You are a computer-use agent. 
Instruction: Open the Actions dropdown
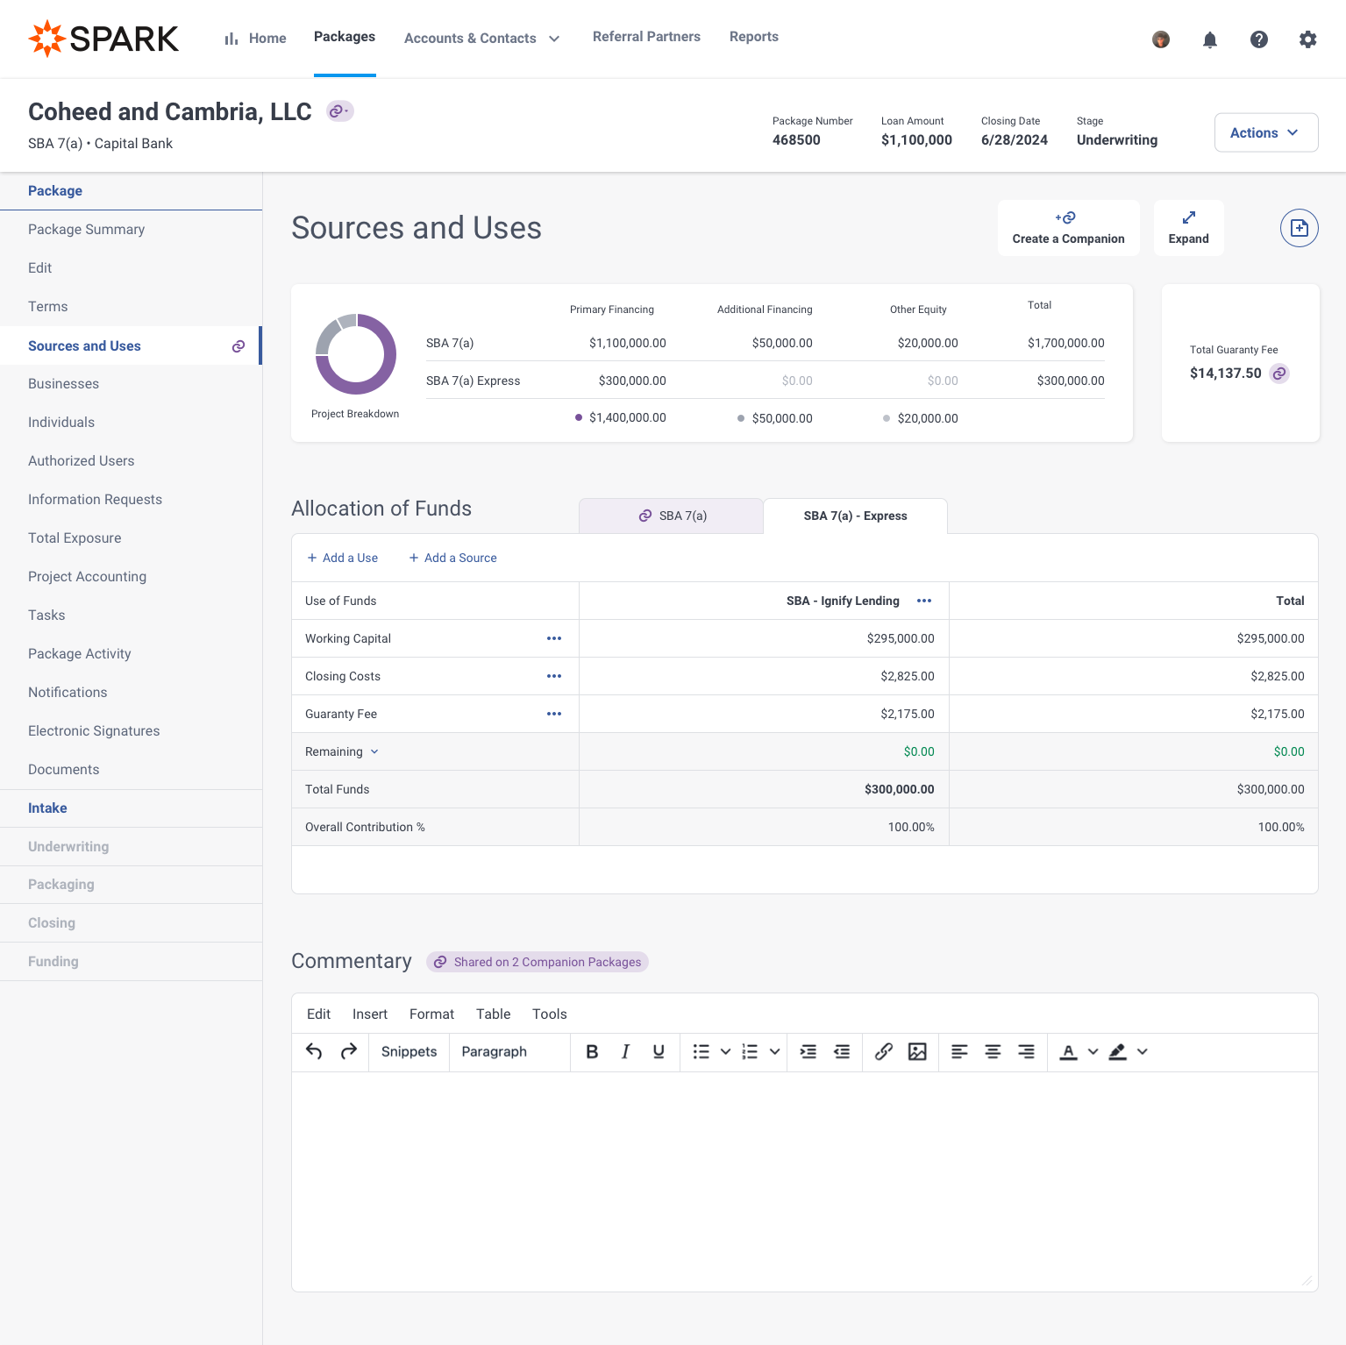1266,132
